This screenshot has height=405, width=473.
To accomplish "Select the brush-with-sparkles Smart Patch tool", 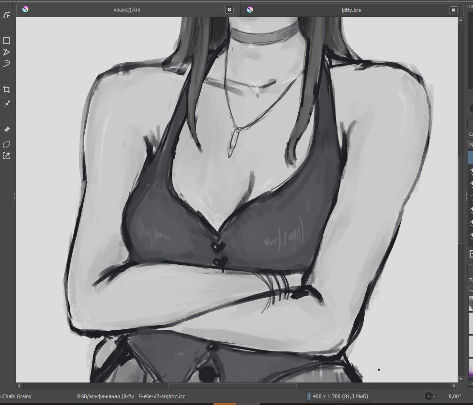I will (7, 104).
